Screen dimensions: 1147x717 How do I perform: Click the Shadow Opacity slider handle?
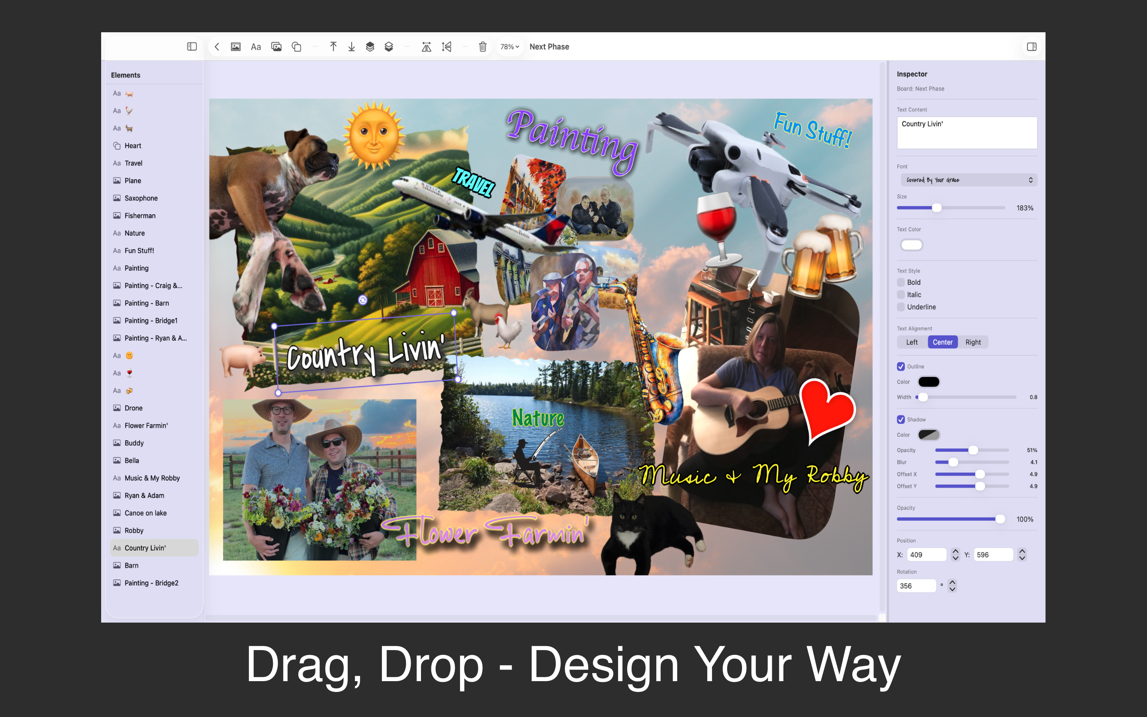(x=973, y=450)
